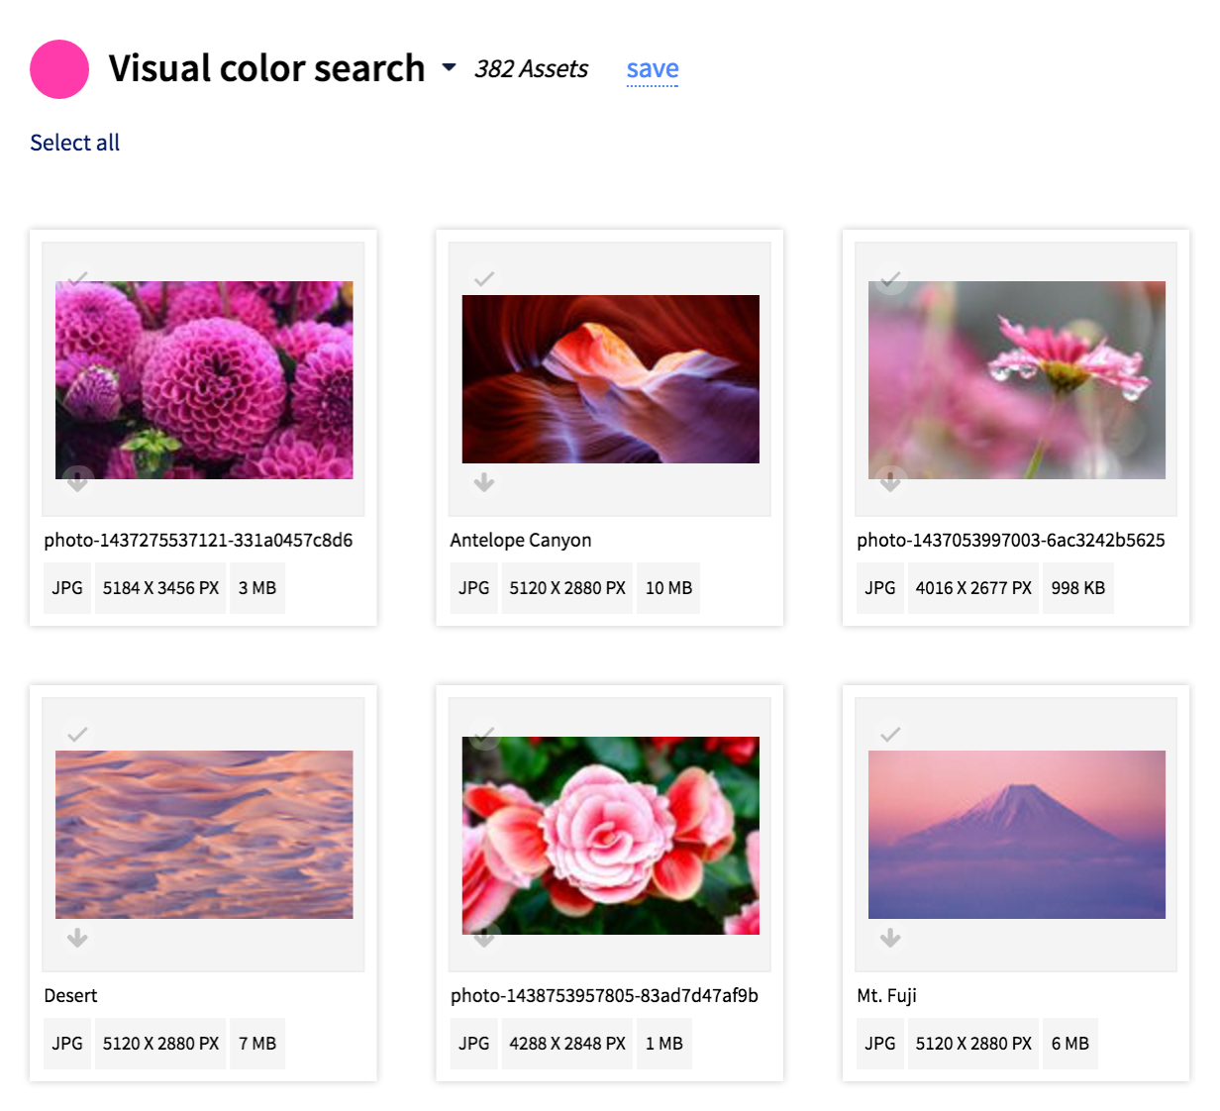Tick the select checkmark on the dahlia photo-1437275537121 card
Viewport: 1220px width, 1111px height.
[x=77, y=278]
